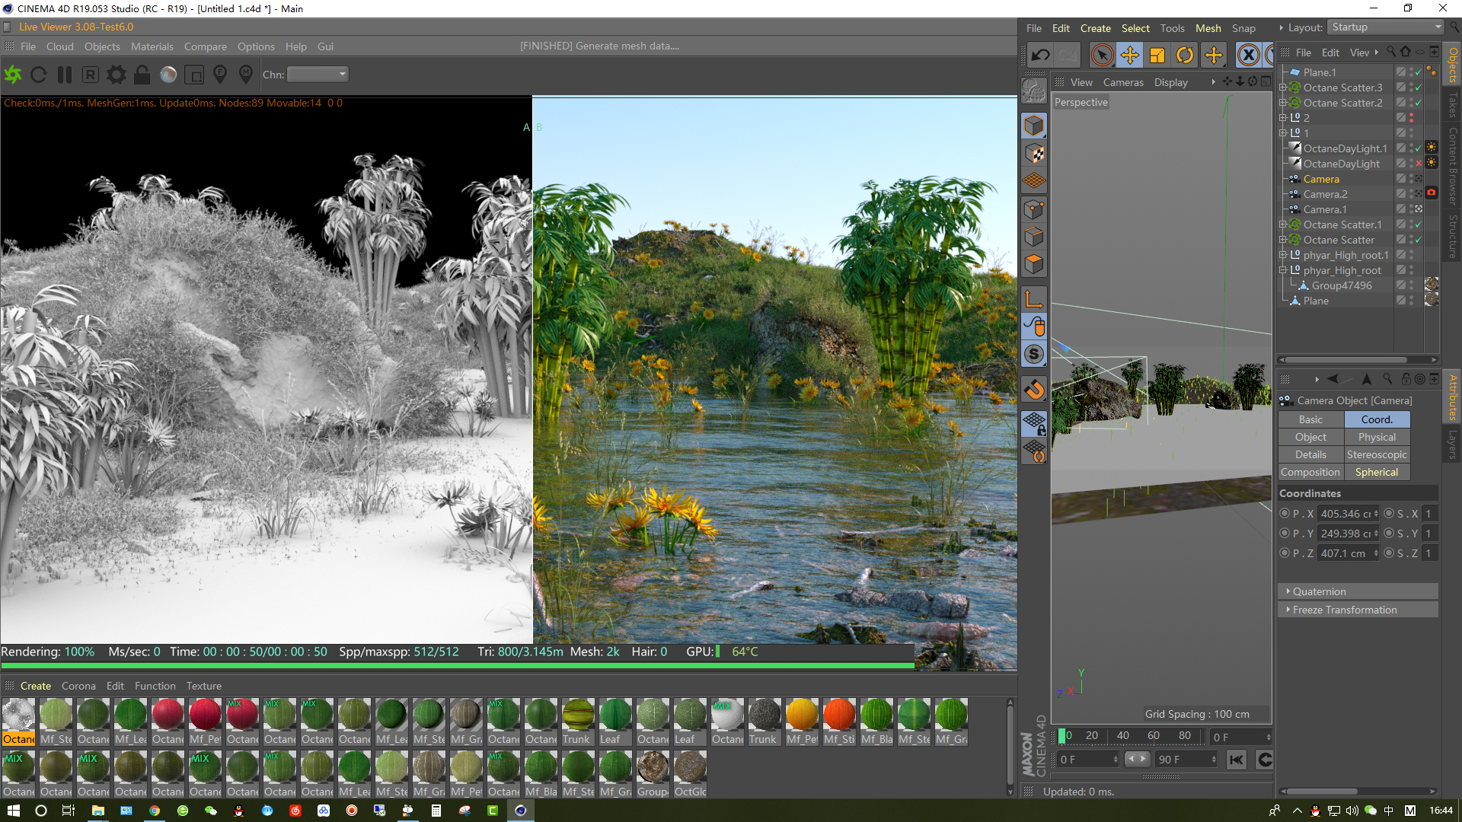Viewport: 1462px width, 822px height.
Task: Open the Mesh menu
Action: [x=1208, y=27]
